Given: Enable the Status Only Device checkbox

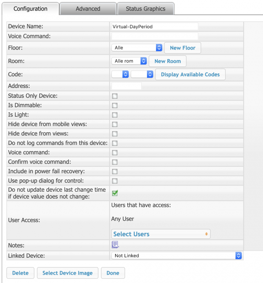Looking at the screenshot, I should 115,96.
